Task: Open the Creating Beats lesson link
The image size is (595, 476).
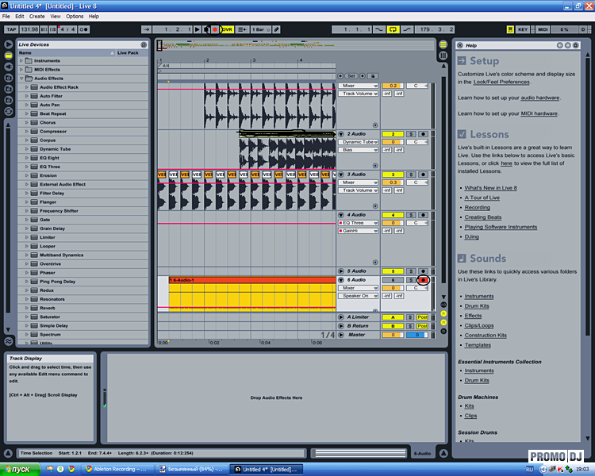Action: coord(482,217)
